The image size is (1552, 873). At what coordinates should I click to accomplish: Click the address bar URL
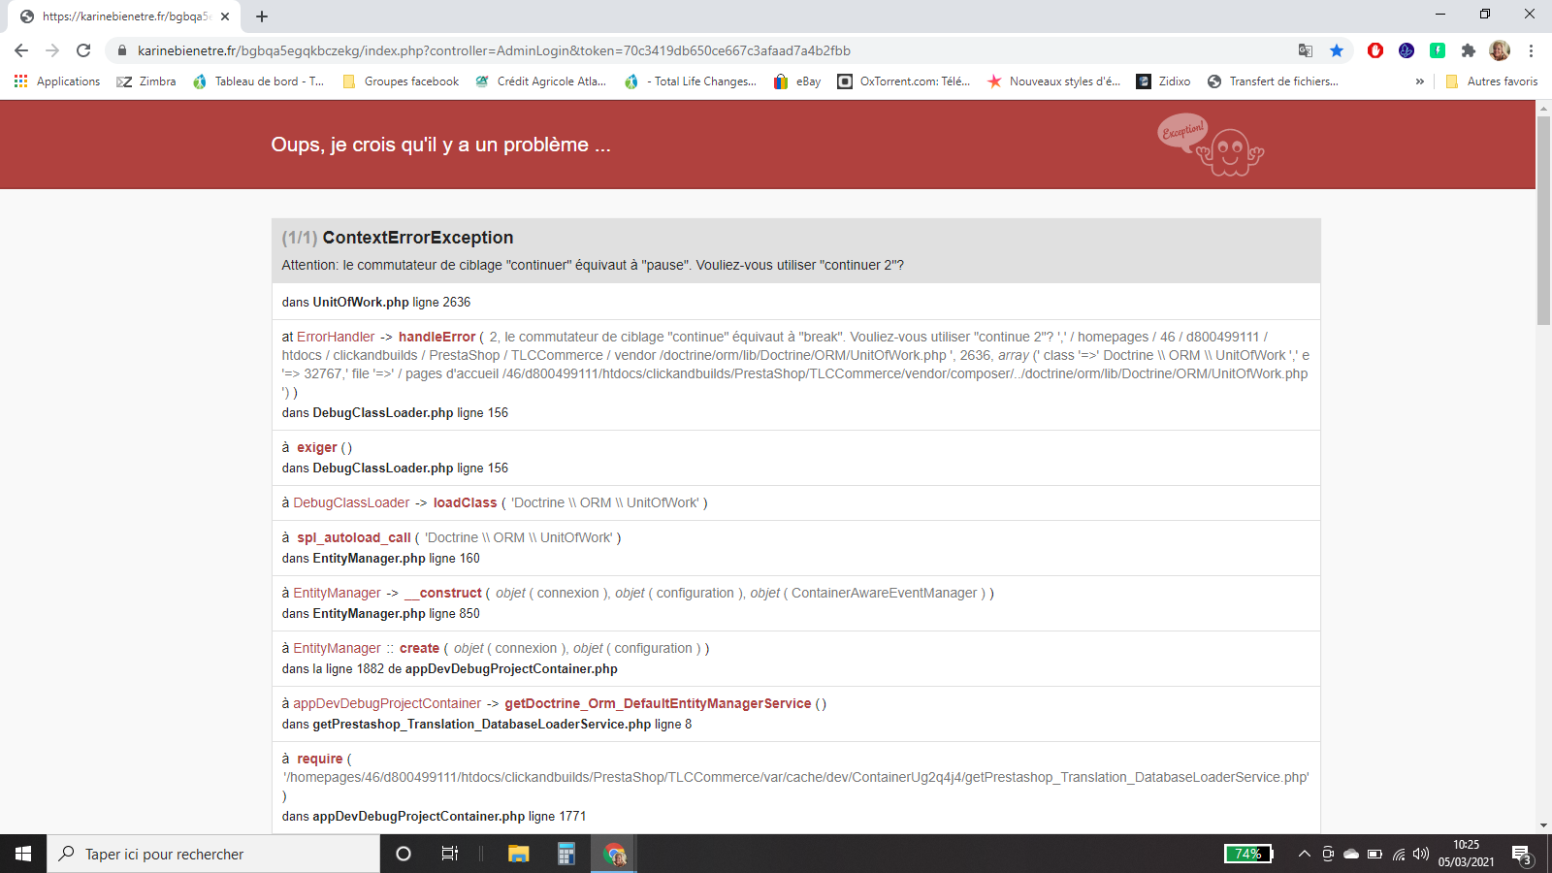click(494, 50)
